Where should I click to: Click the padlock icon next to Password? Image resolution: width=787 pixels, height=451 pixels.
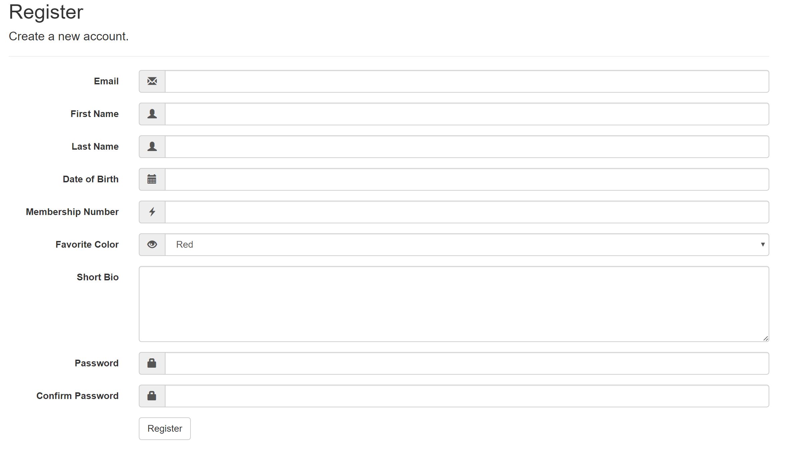coord(152,363)
